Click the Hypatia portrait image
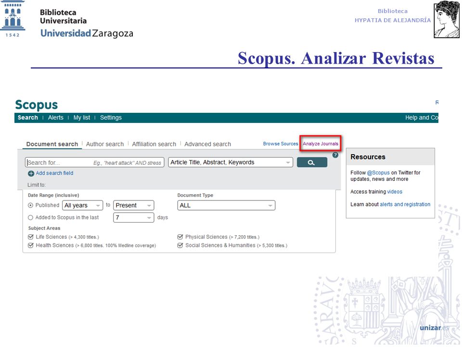 (447, 19)
